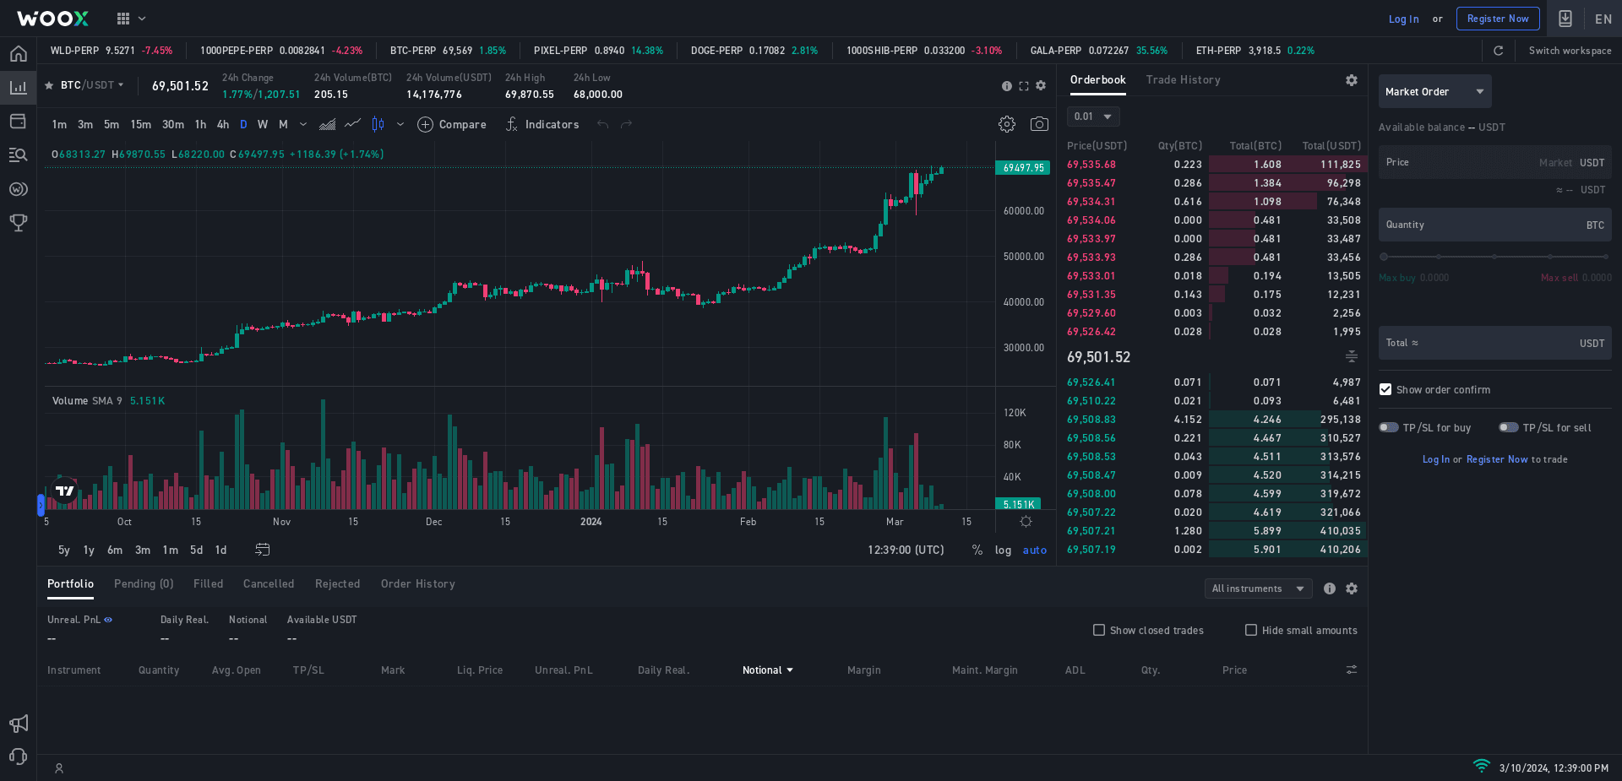
Task: Open the Order History tab
Action: [x=417, y=583]
